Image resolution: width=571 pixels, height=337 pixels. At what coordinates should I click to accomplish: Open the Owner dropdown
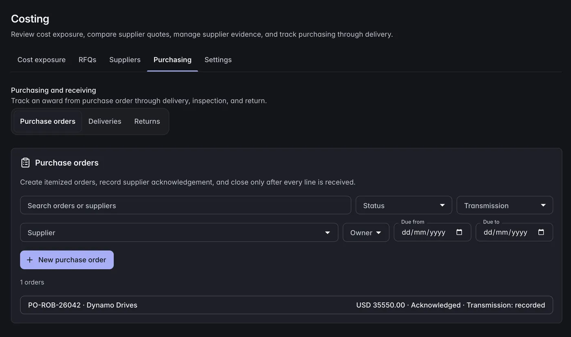[366, 232]
